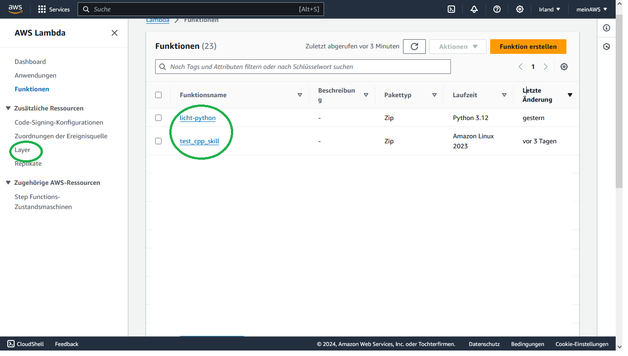Sort by Letzte Änderung column arrow

[570, 95]
